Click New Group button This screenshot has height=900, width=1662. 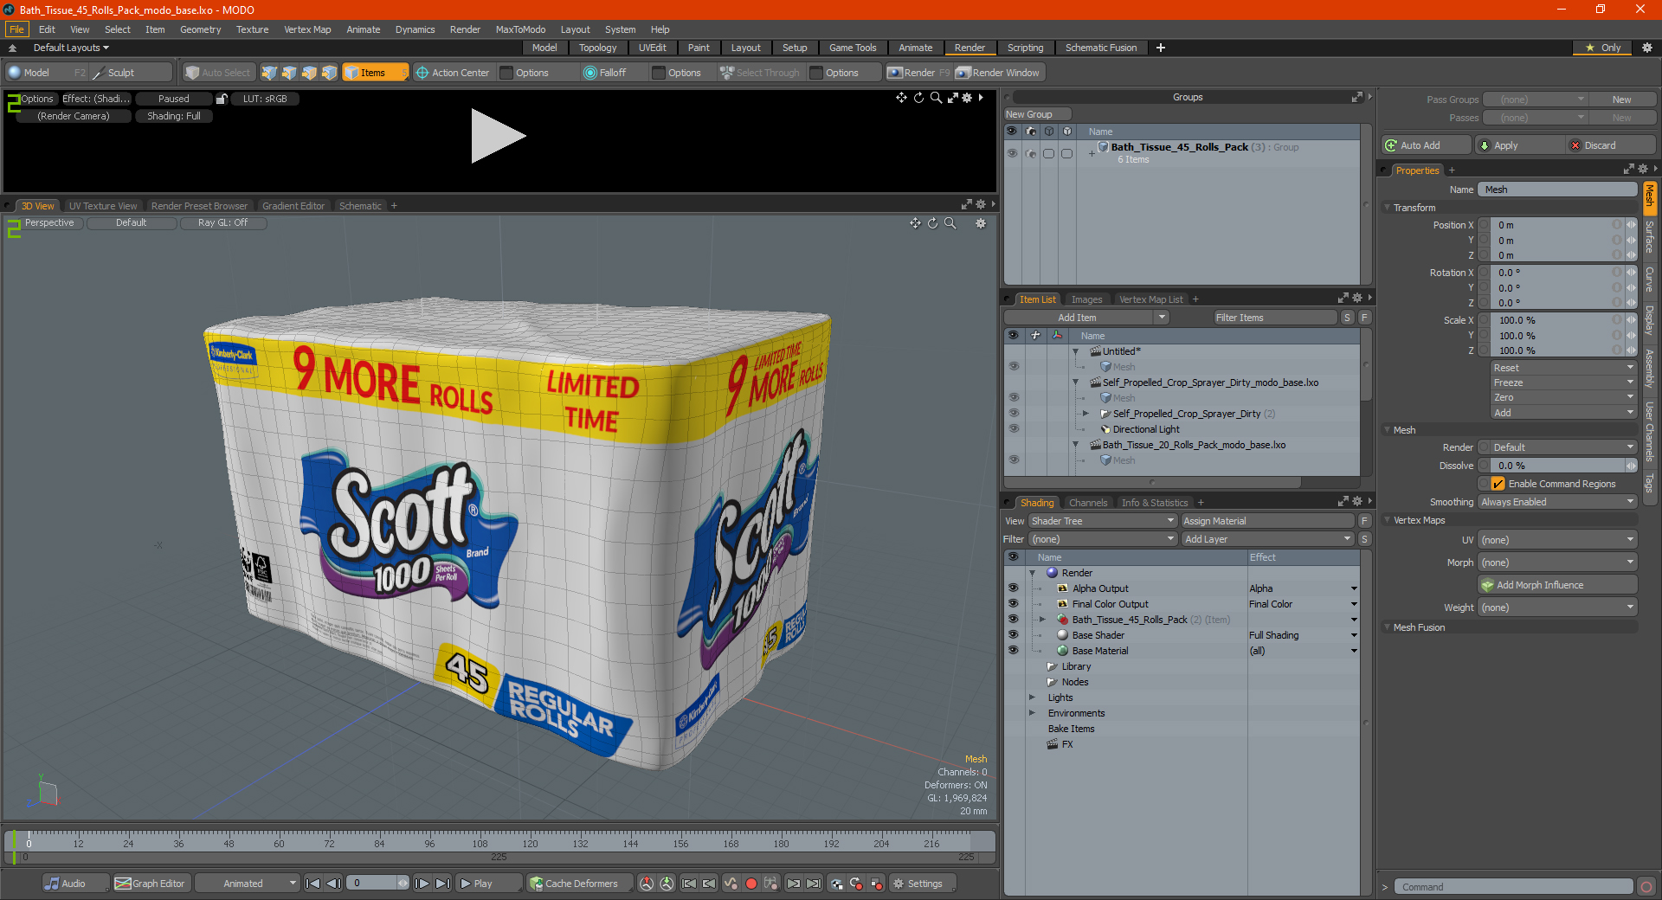1037,114
